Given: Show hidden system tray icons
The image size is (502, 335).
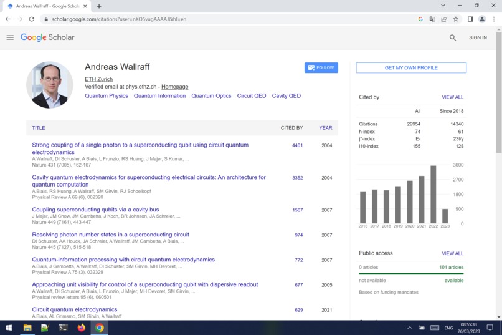Looking at the screenshot, I should [409, 328].
